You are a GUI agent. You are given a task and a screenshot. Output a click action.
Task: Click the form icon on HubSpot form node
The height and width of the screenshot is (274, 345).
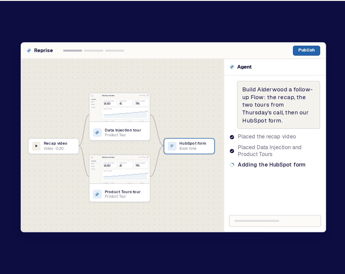[172, 146]
